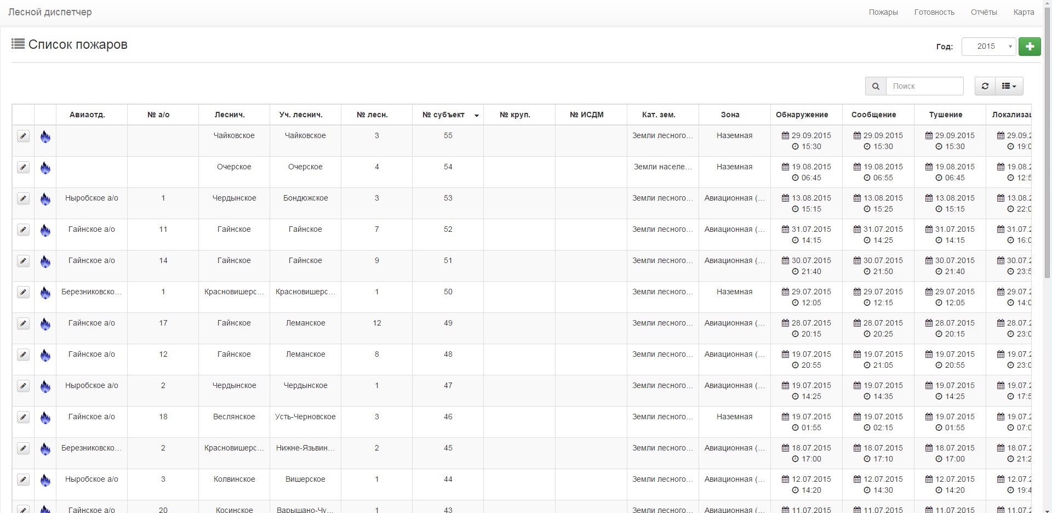Screen dimensions: 1052x513
Task: Edit the fire row numbered 47
Action: tap(23, 386)
